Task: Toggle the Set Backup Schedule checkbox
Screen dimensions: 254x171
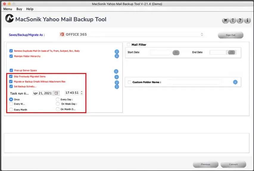Action: point(11,86)
